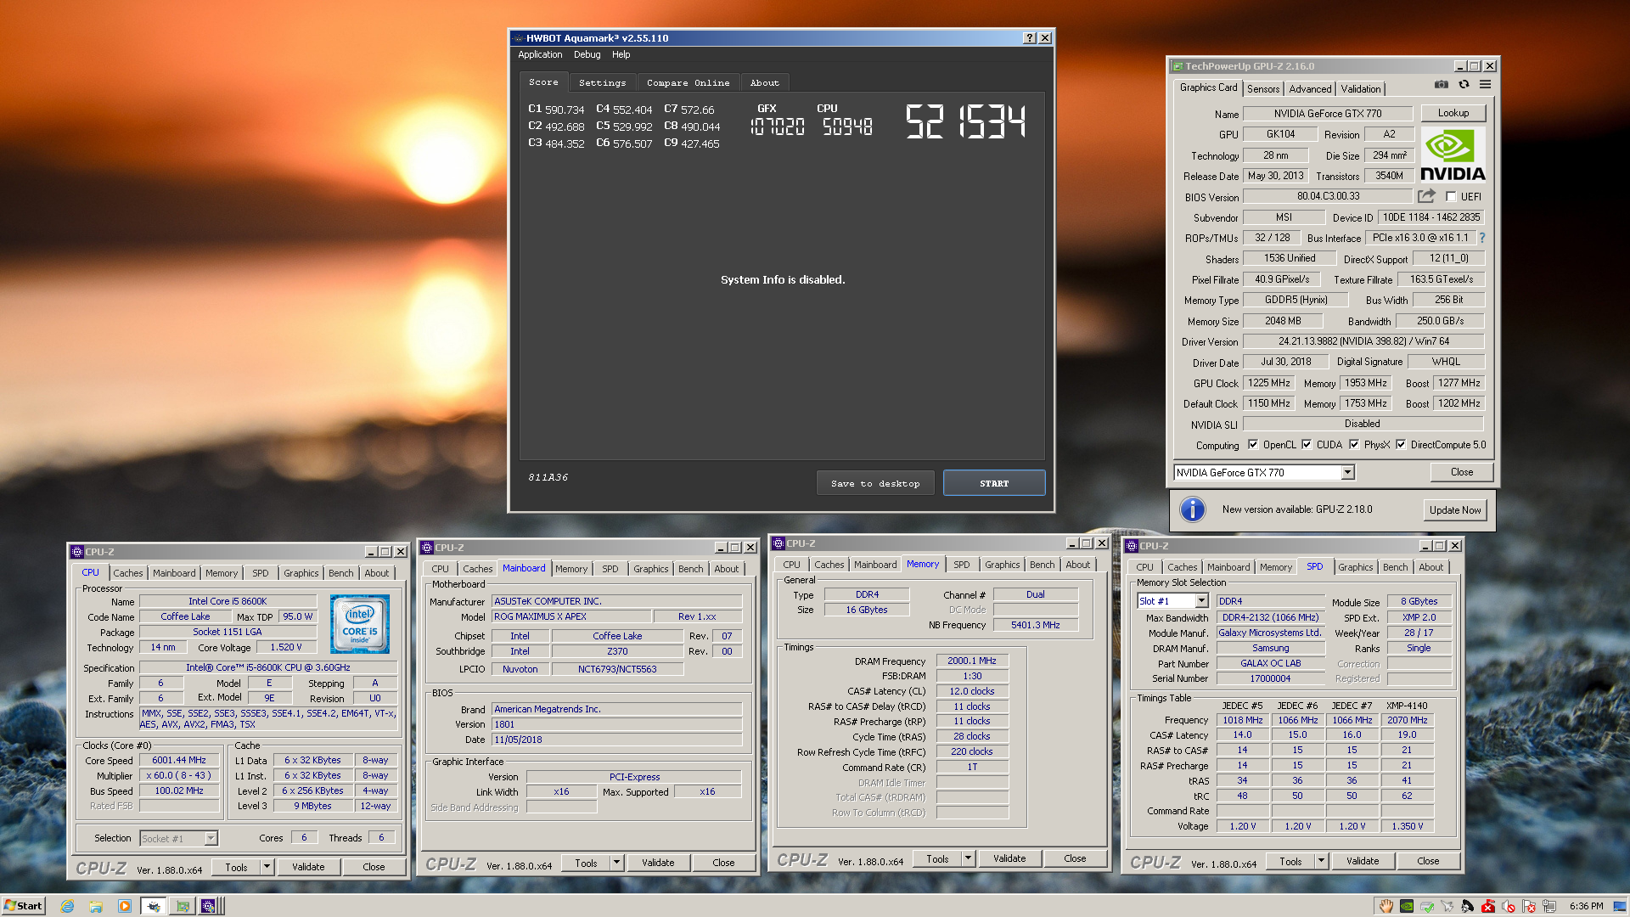Open the GPU-Z hamburger menu icon

tap(1485, 85)
